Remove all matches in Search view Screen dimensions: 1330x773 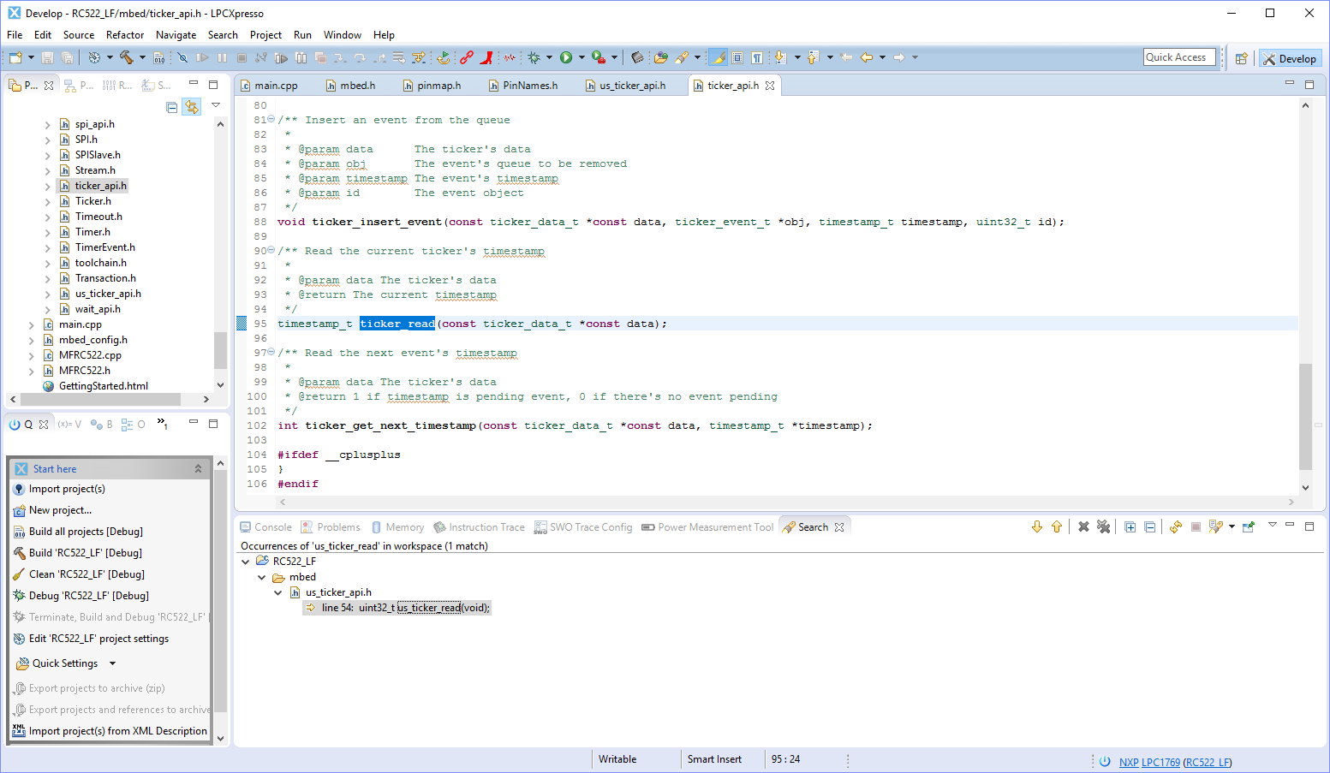point(1103,526)
